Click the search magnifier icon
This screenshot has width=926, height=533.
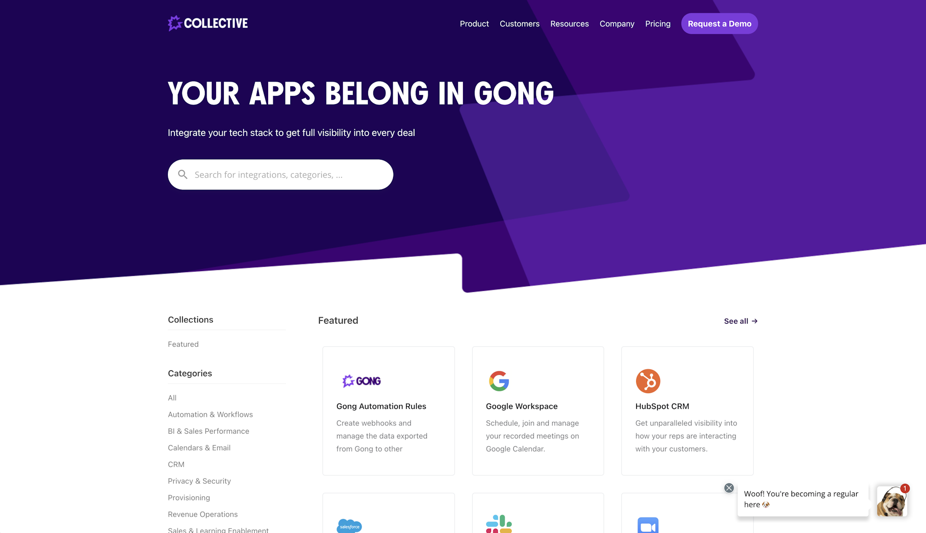182,174
